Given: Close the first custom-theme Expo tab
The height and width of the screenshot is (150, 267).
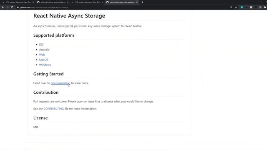Looking at the screenshot, I should coord(33,2).
